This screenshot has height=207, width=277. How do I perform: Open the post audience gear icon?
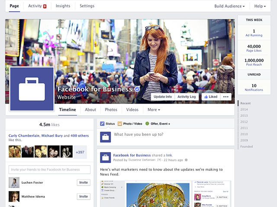point(186,160)
